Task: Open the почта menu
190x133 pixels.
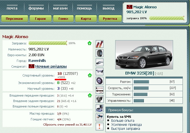Action: 12,8
